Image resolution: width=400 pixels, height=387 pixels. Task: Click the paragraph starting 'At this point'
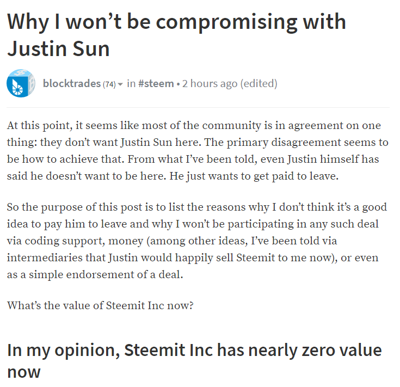pyautogui.click(x=198, y=151)
